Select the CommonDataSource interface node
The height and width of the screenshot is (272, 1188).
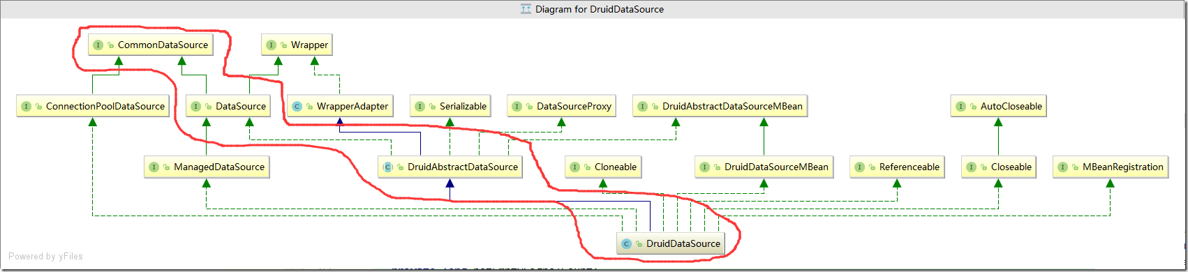point(150,45)
